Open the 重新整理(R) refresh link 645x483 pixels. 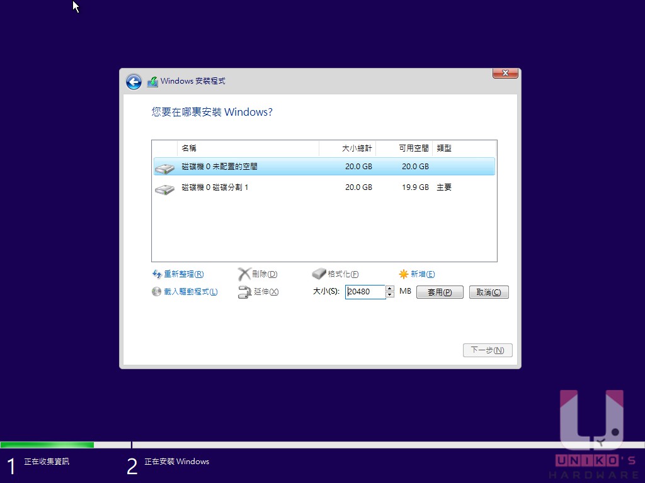[x=184, y=274]
